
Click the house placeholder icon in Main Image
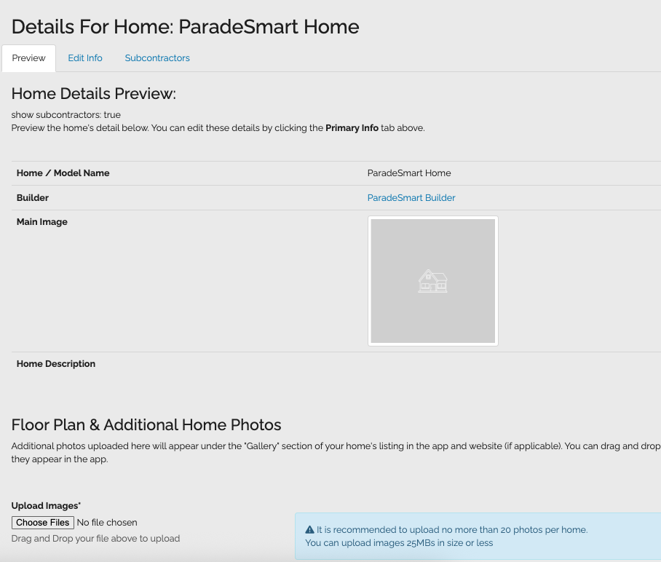pyautogui.click(x=432, y=281)
